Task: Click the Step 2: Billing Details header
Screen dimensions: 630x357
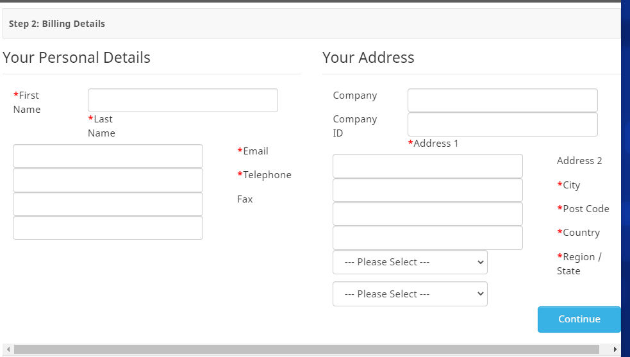Action: (57, 24)
